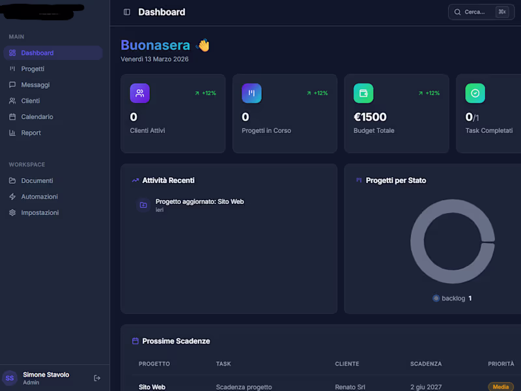Click the Report bar chart icon
521x391 pixels.
(12, 133)
